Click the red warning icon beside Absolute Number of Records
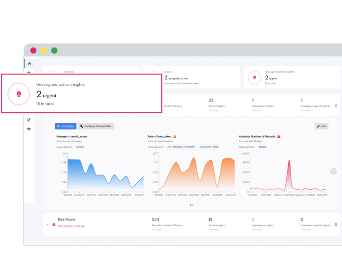The height and width of the screenshot is (277, 342). pos(279,136)
